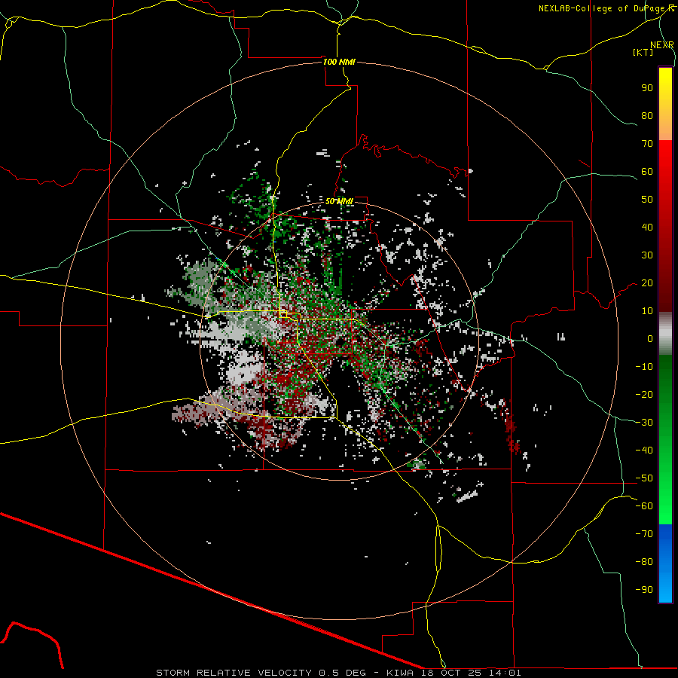The image size is (678, 678).
Task: Click the red segment of the velocity color bar
Action: 665,226
